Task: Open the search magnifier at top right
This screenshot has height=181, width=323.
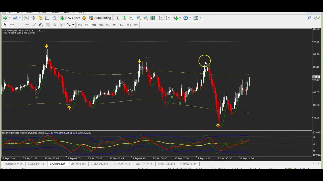Action: (x=309, y=18)
